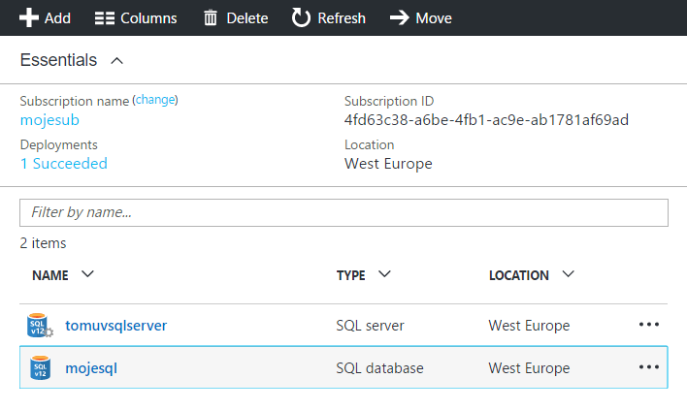Open the Columns grid icon
Screen dimensions: 687x410
tap(105, 18)
